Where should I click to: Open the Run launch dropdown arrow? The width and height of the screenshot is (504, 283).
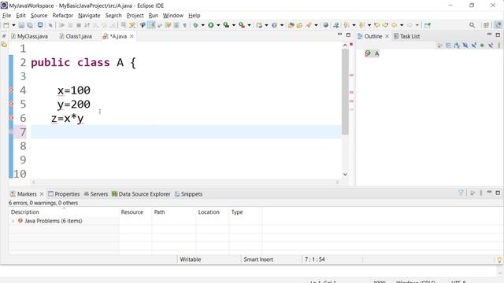coord(218,25)
